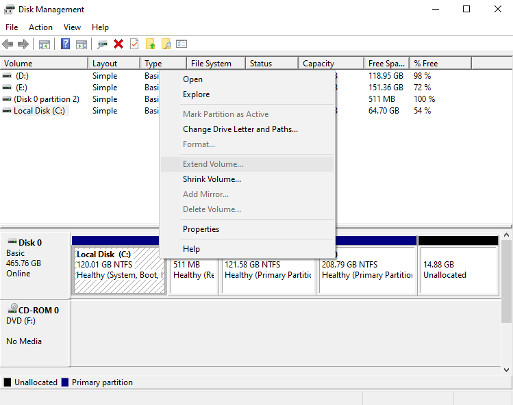
Task: Click the Disk 0 header icon
Action: (x=12, y=241)
